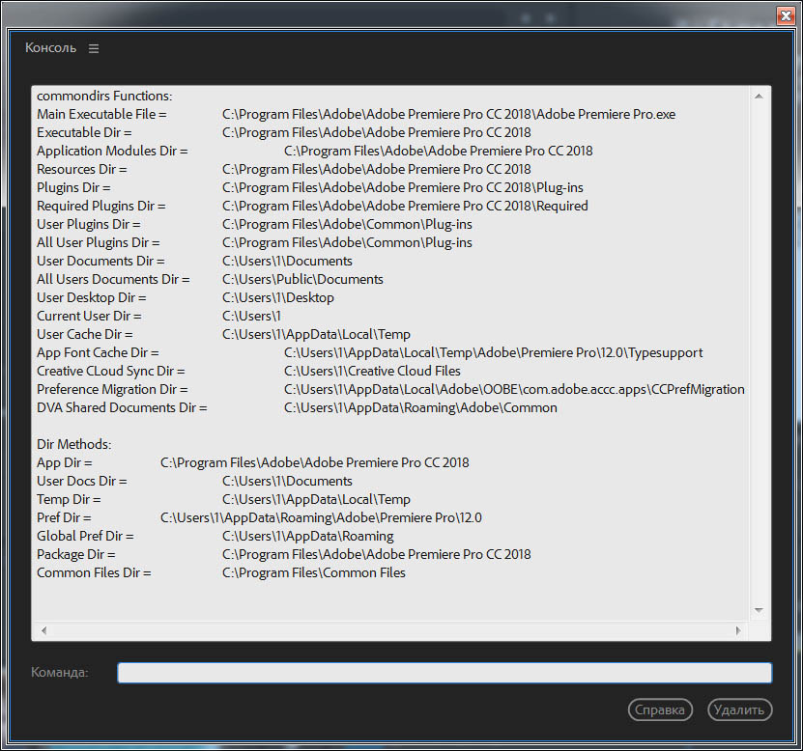Click the 'User Docs Dir =' label
This screenshot has width=803, height=751.
(x=81, y=482)
